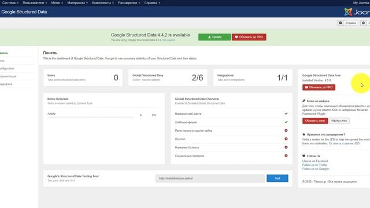Click the Items card showing 0
The image size is (370, 208).
click(x=83, y=77)
